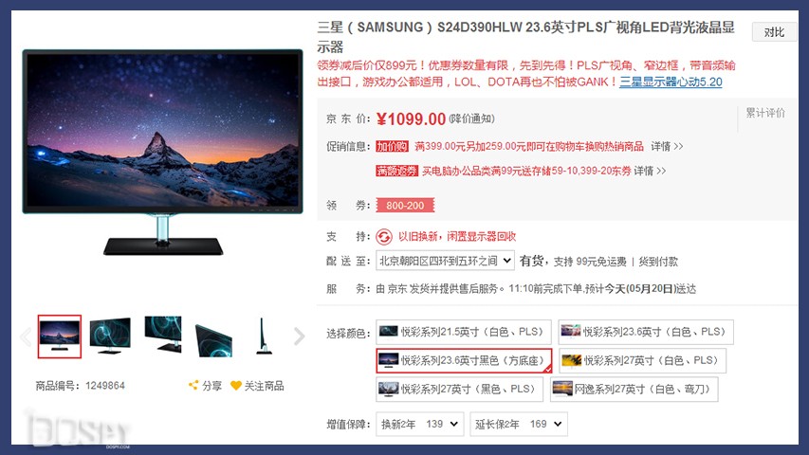This screenshot has height=455, width=809.
Task: Select the side-profile monitor thumbnail
Action: click(263, 336)
